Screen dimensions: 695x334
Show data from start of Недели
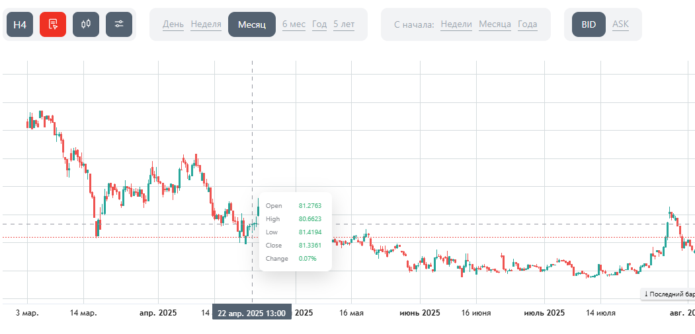tap(456, 24)
